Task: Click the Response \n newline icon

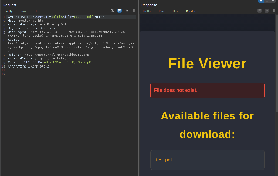Action: pyautogui.click(x=267, y=11)
